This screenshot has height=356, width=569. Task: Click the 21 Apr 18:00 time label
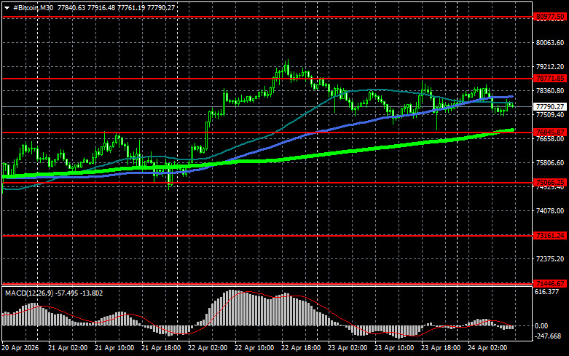click(x=161, y=348)
